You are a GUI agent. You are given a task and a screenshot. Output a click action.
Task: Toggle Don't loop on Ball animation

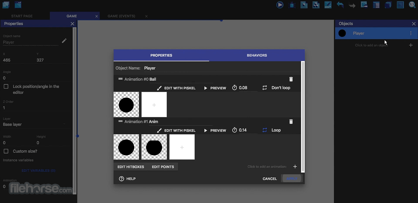click(x=276, y=88)
